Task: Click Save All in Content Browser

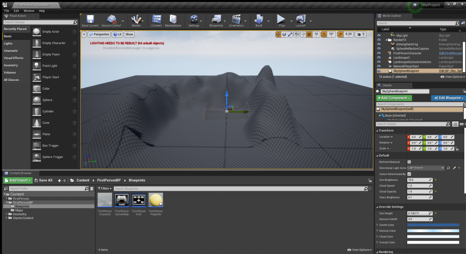Action: click(x=44, y=180)
